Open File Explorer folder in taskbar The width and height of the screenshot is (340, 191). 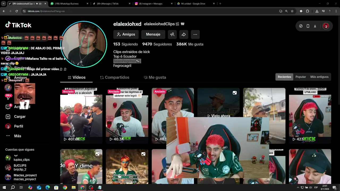[x=74, y=188]
